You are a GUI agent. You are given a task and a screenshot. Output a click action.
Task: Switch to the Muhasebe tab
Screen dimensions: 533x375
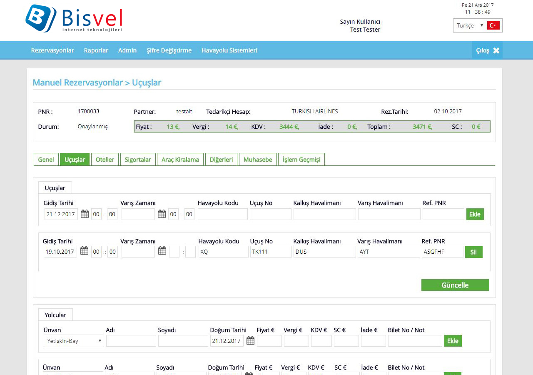pos(258,160)
